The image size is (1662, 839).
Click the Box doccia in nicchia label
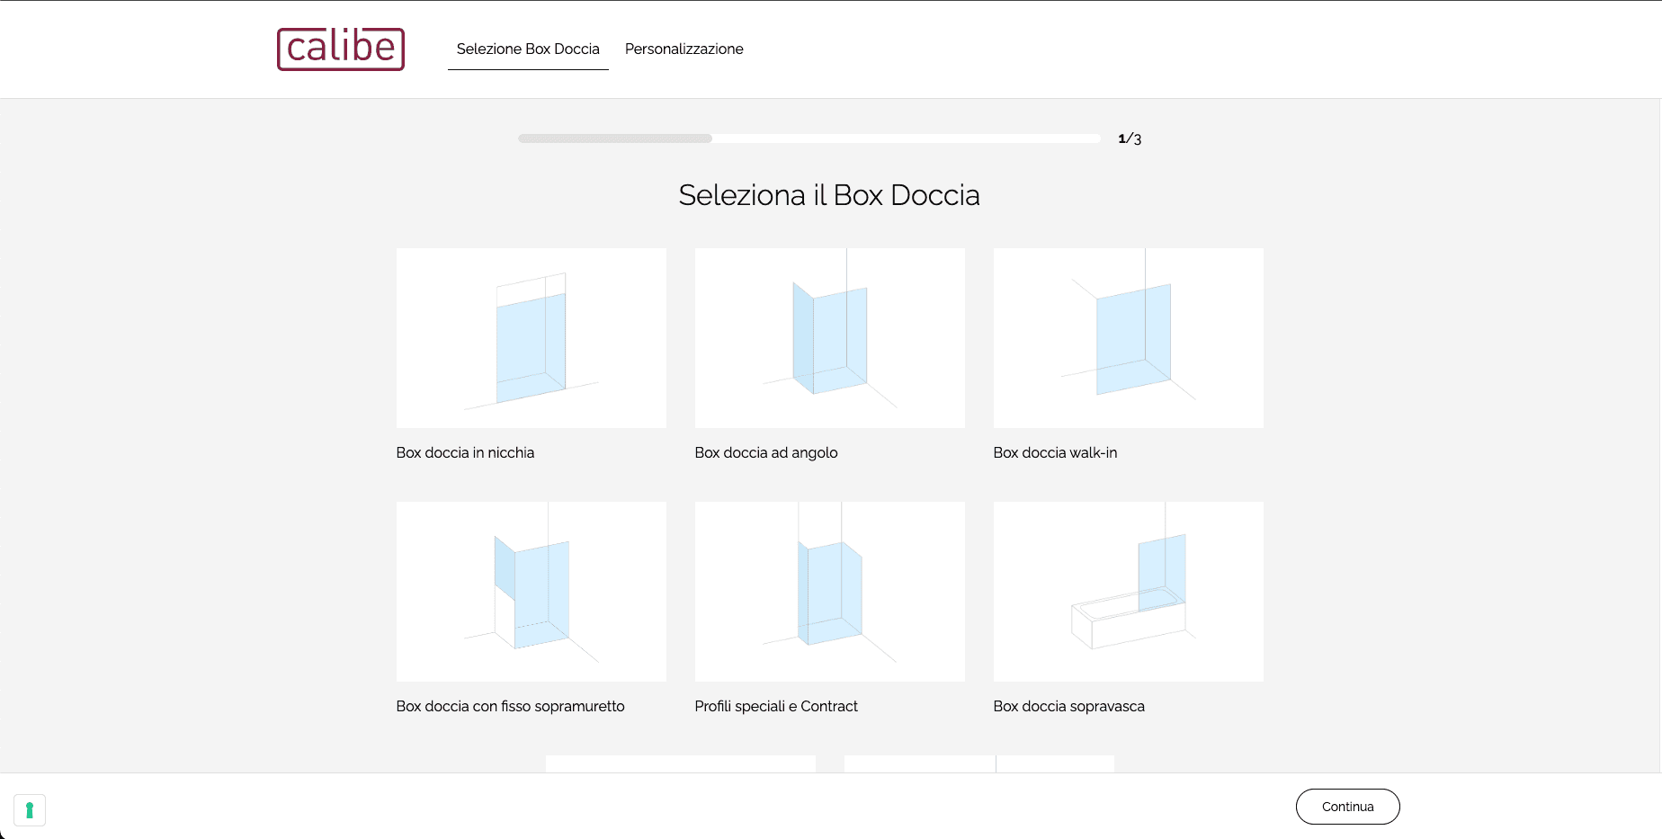point(465,453)
